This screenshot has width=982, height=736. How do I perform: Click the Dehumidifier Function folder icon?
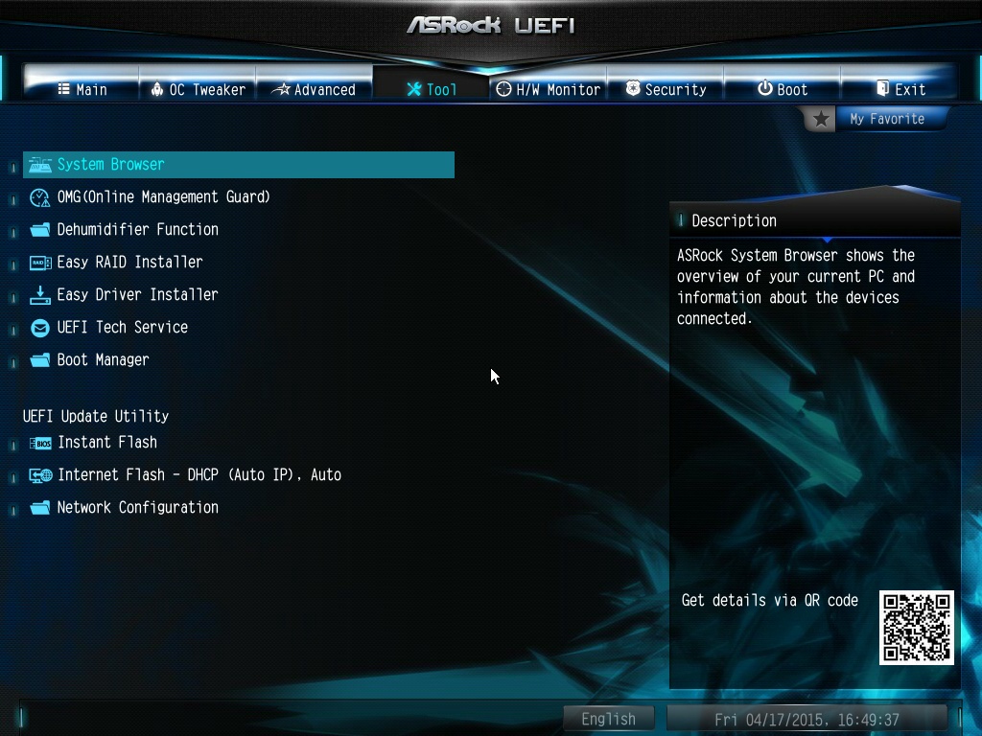[40, 230]
